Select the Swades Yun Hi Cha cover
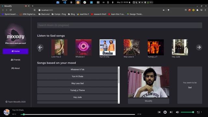 [108, 47]
